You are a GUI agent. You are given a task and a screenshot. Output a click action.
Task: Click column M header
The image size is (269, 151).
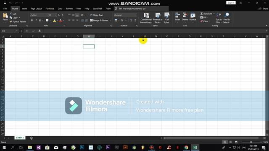(145, 36)
